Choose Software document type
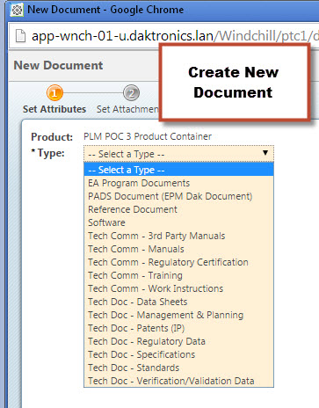Screen dimensions: 319x408 point(178,222)
